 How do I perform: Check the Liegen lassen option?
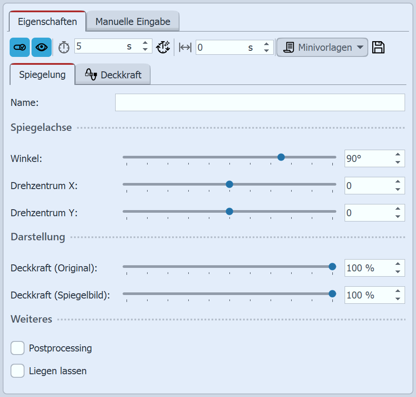tap(18, 371)
